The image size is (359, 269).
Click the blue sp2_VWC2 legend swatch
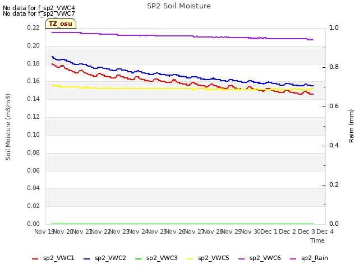(87, 259)
